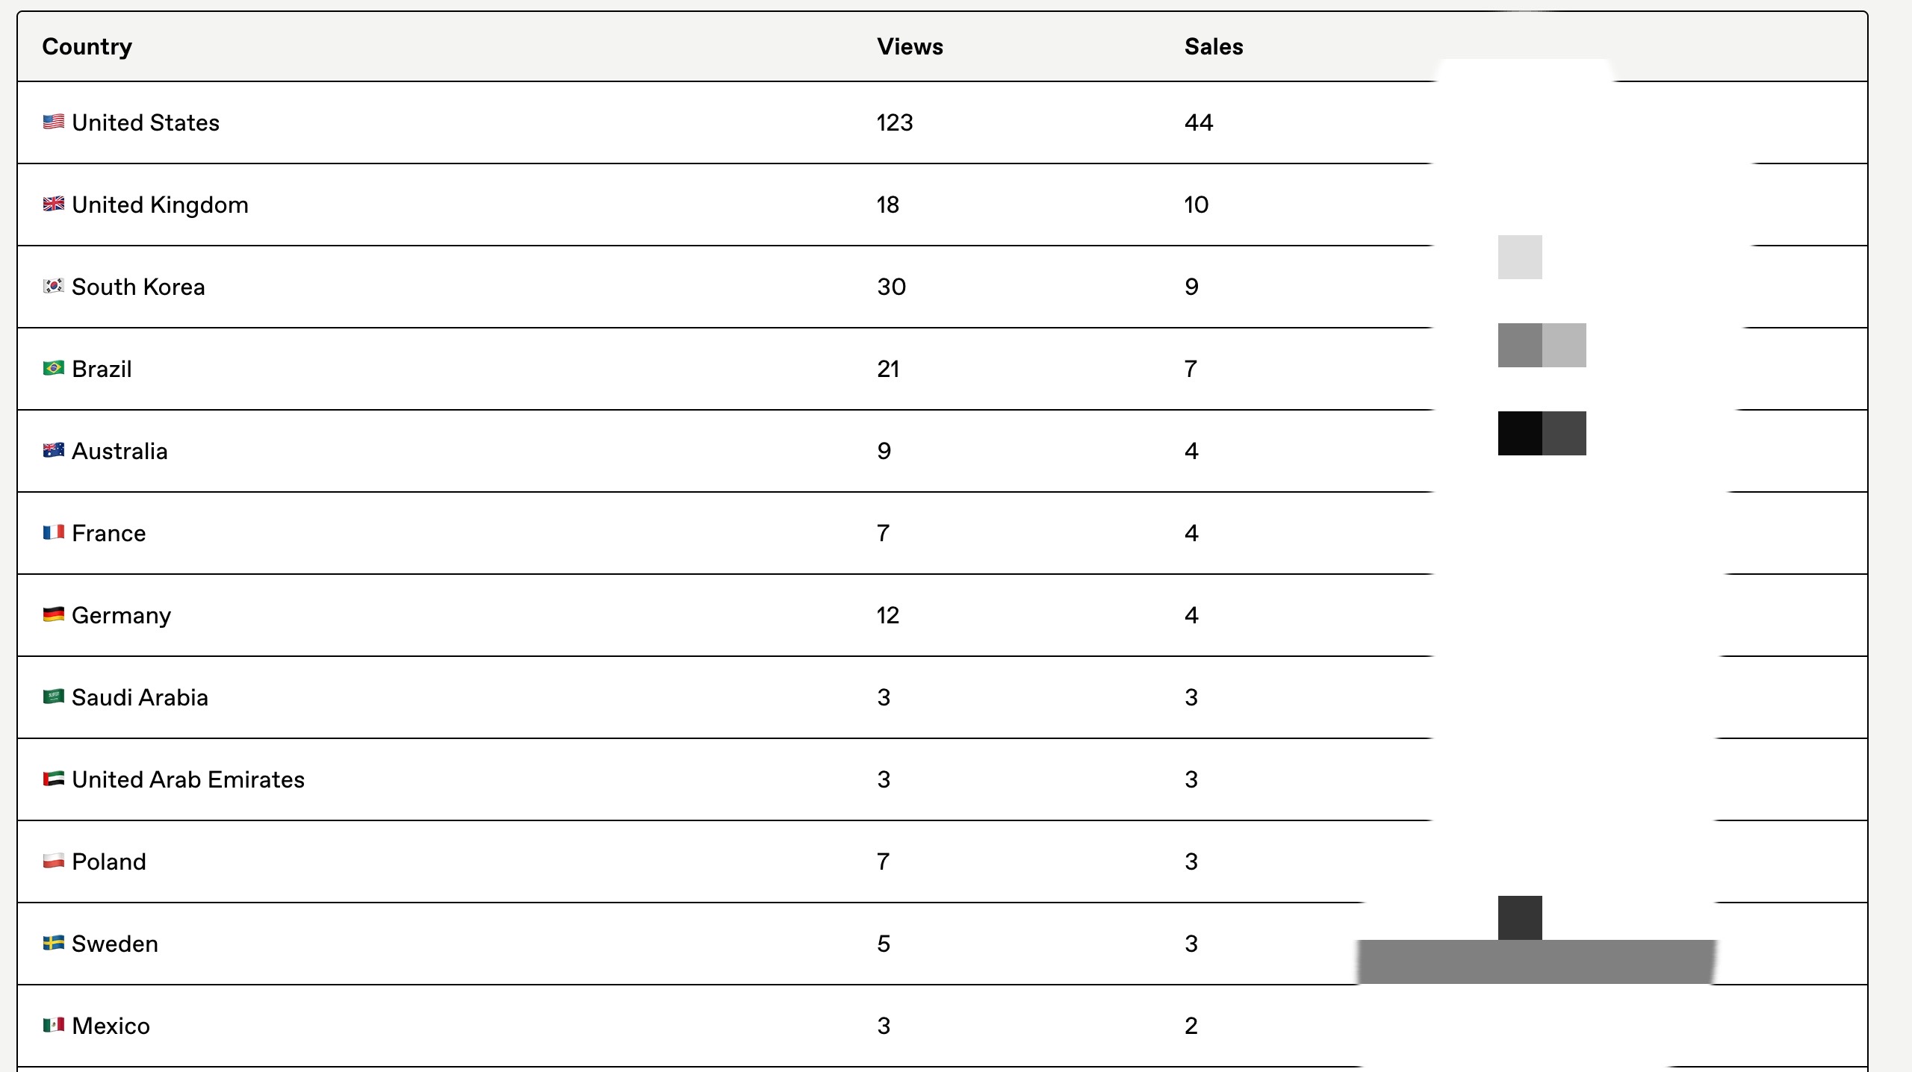The image size is (1912, 1072).
Task: Click the France flag icon
Action: tap(53, 532)
